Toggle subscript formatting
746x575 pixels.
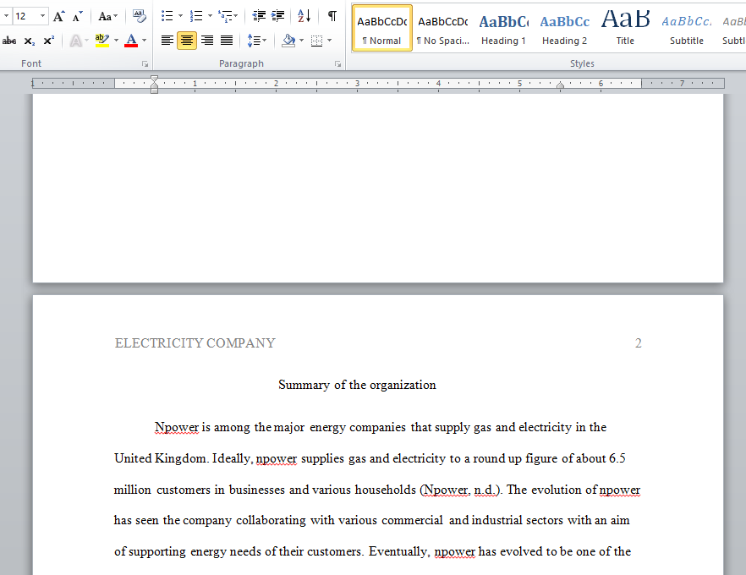click(30, 41)
